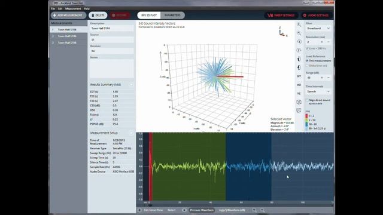Open the File menu
Viewport: 383px width, 215px height.
[53, 8]
